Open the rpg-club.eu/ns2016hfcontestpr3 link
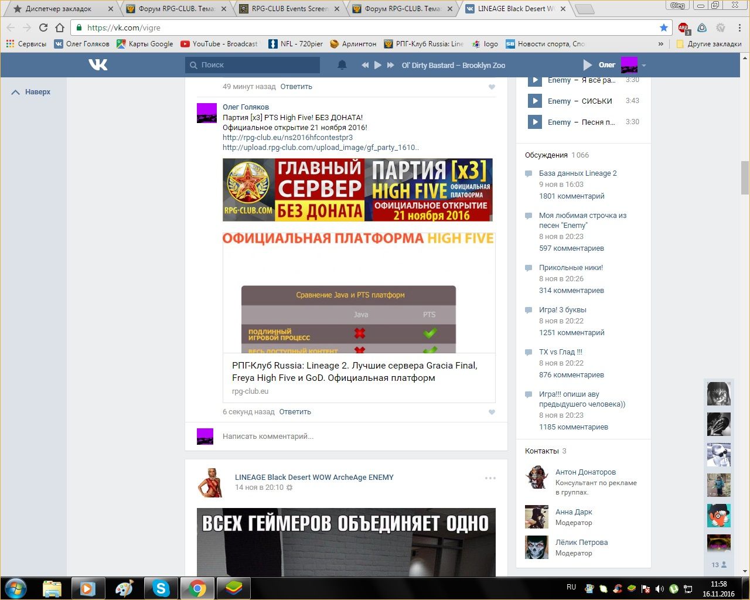Viewport: 750px width, 600px height. [x=288, y=138]
